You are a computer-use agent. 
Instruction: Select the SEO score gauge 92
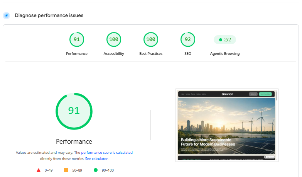[x=188, y=39]
